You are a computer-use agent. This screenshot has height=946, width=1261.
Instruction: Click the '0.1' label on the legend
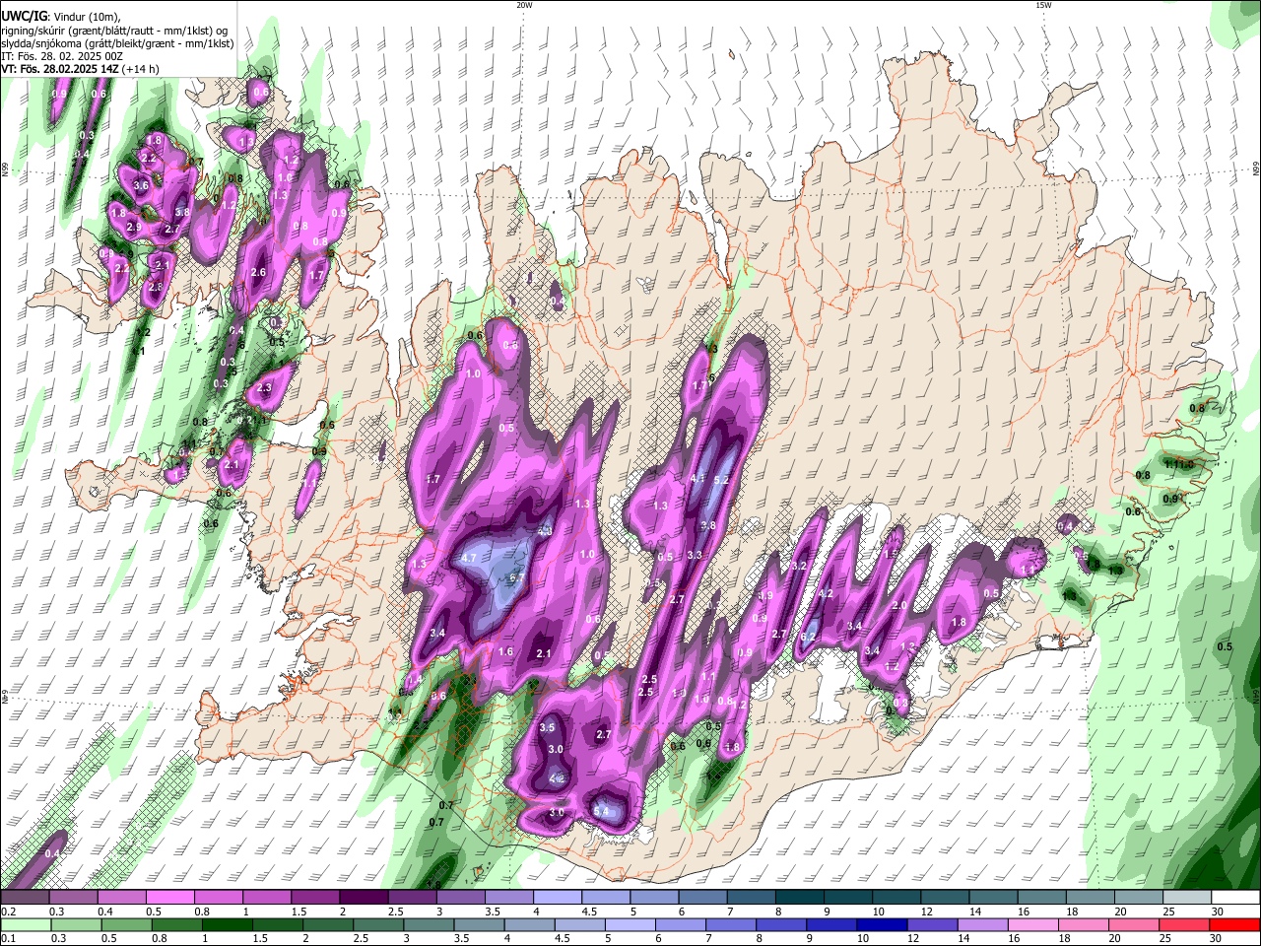(8, 938)
